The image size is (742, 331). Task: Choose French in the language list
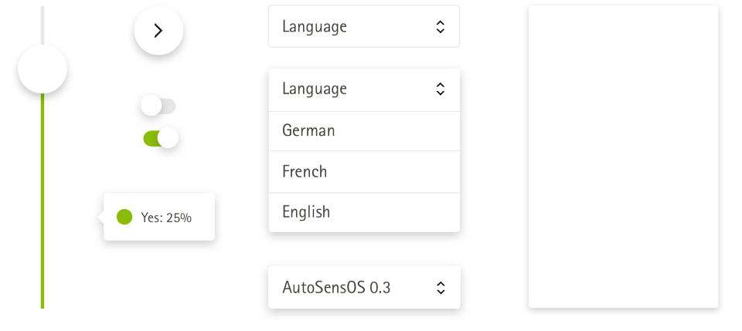[x=364, y=172]
